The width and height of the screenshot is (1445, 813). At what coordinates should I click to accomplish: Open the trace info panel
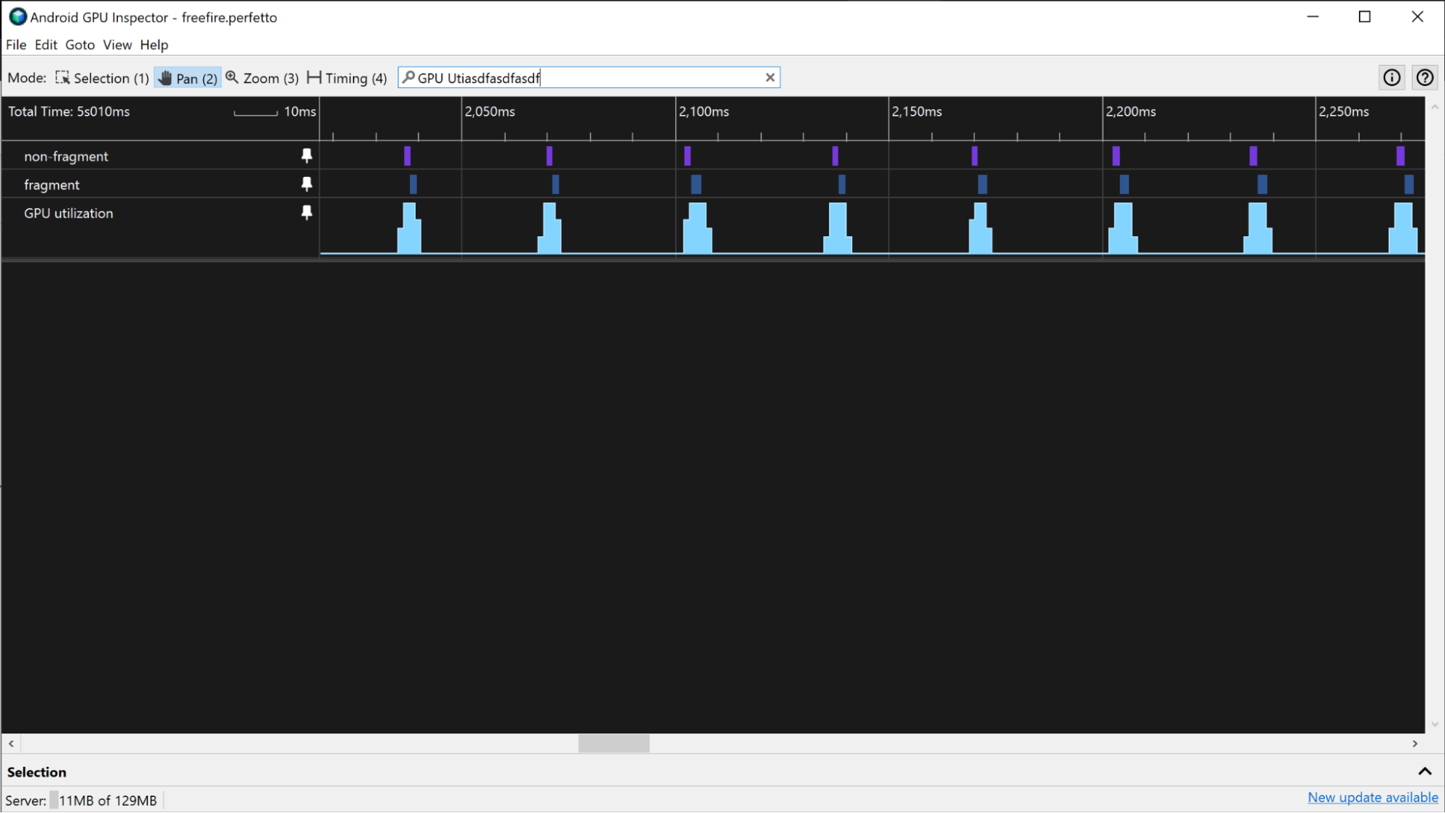pyautogui.click(x=1392, y=77)
